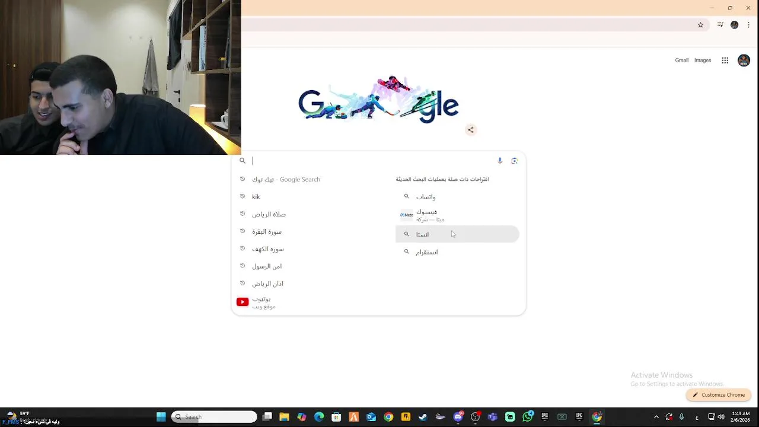Click the taskbar Search box

(x=214, y=417)
